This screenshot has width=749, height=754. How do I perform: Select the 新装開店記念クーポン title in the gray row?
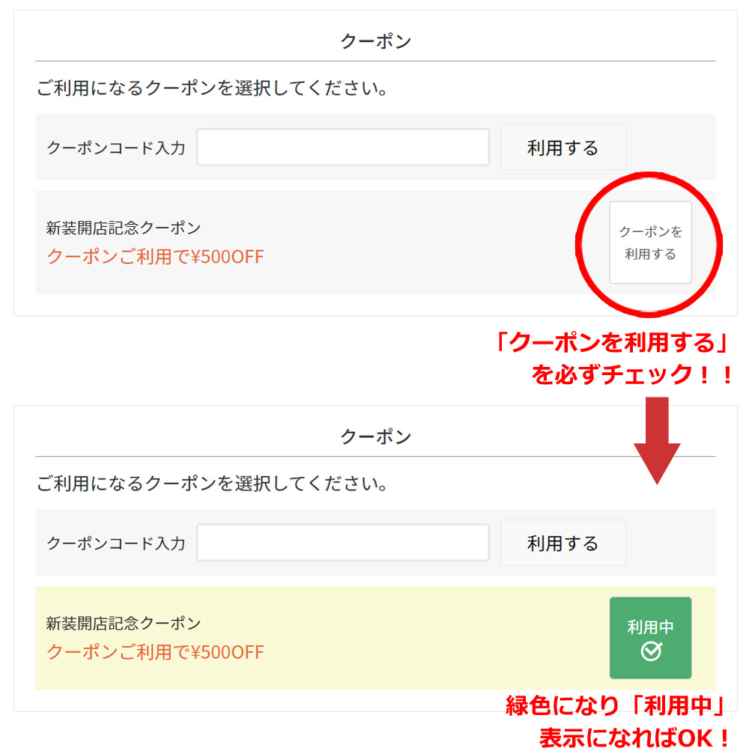tap(124, 228)
